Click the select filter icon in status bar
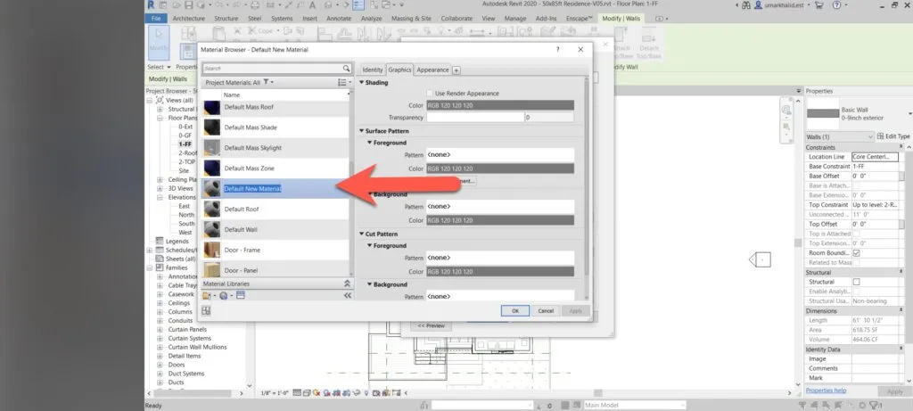Screen dimensions: 913x411 tap(874, 405)
